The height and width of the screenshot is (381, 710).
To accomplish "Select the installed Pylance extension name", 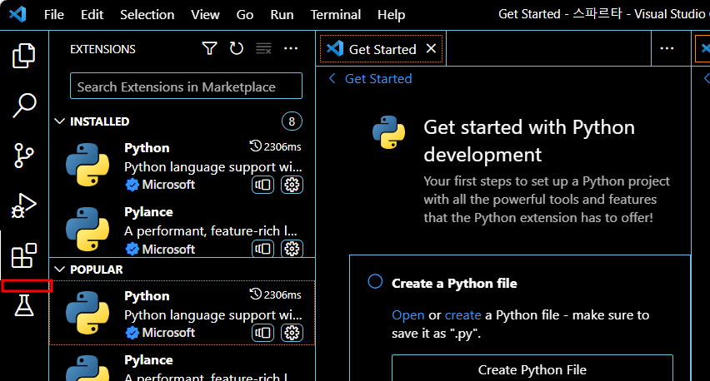I will pyautogui.click(x=148, y=212).
